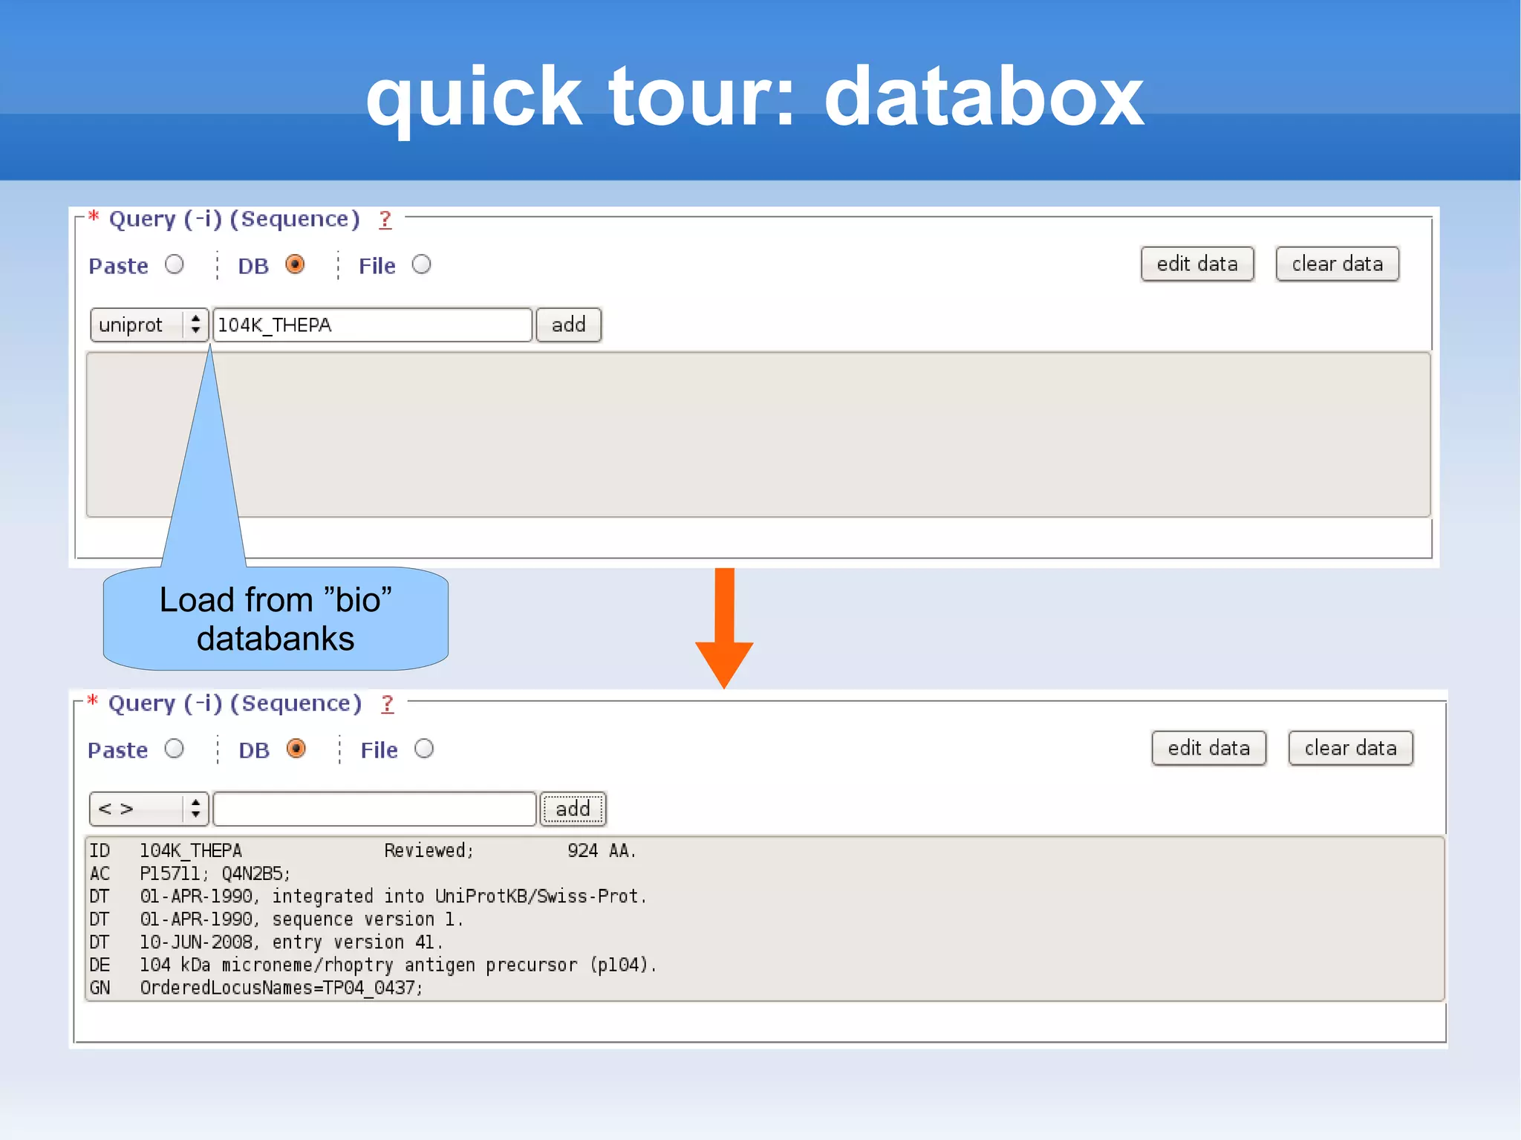Select the DB radio button in the top panel

(295, 264)
